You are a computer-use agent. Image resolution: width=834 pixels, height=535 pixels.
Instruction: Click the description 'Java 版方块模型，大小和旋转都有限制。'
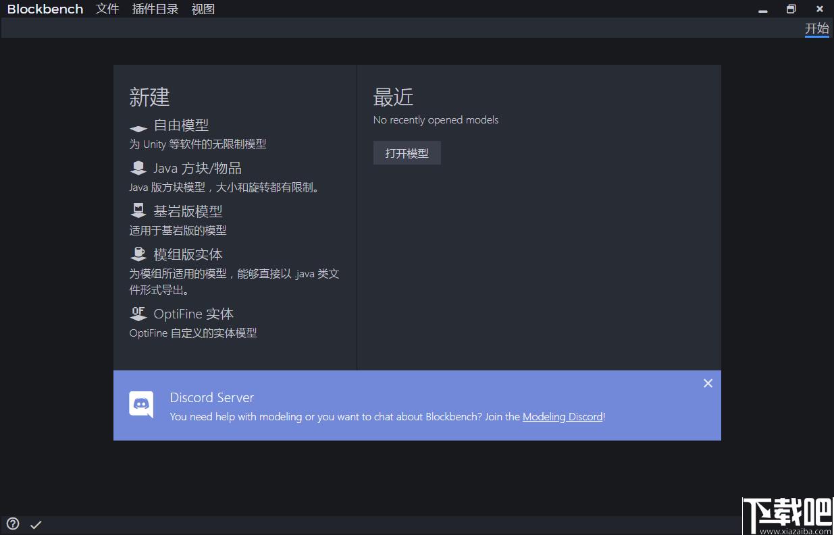click(x=224, y=187)
